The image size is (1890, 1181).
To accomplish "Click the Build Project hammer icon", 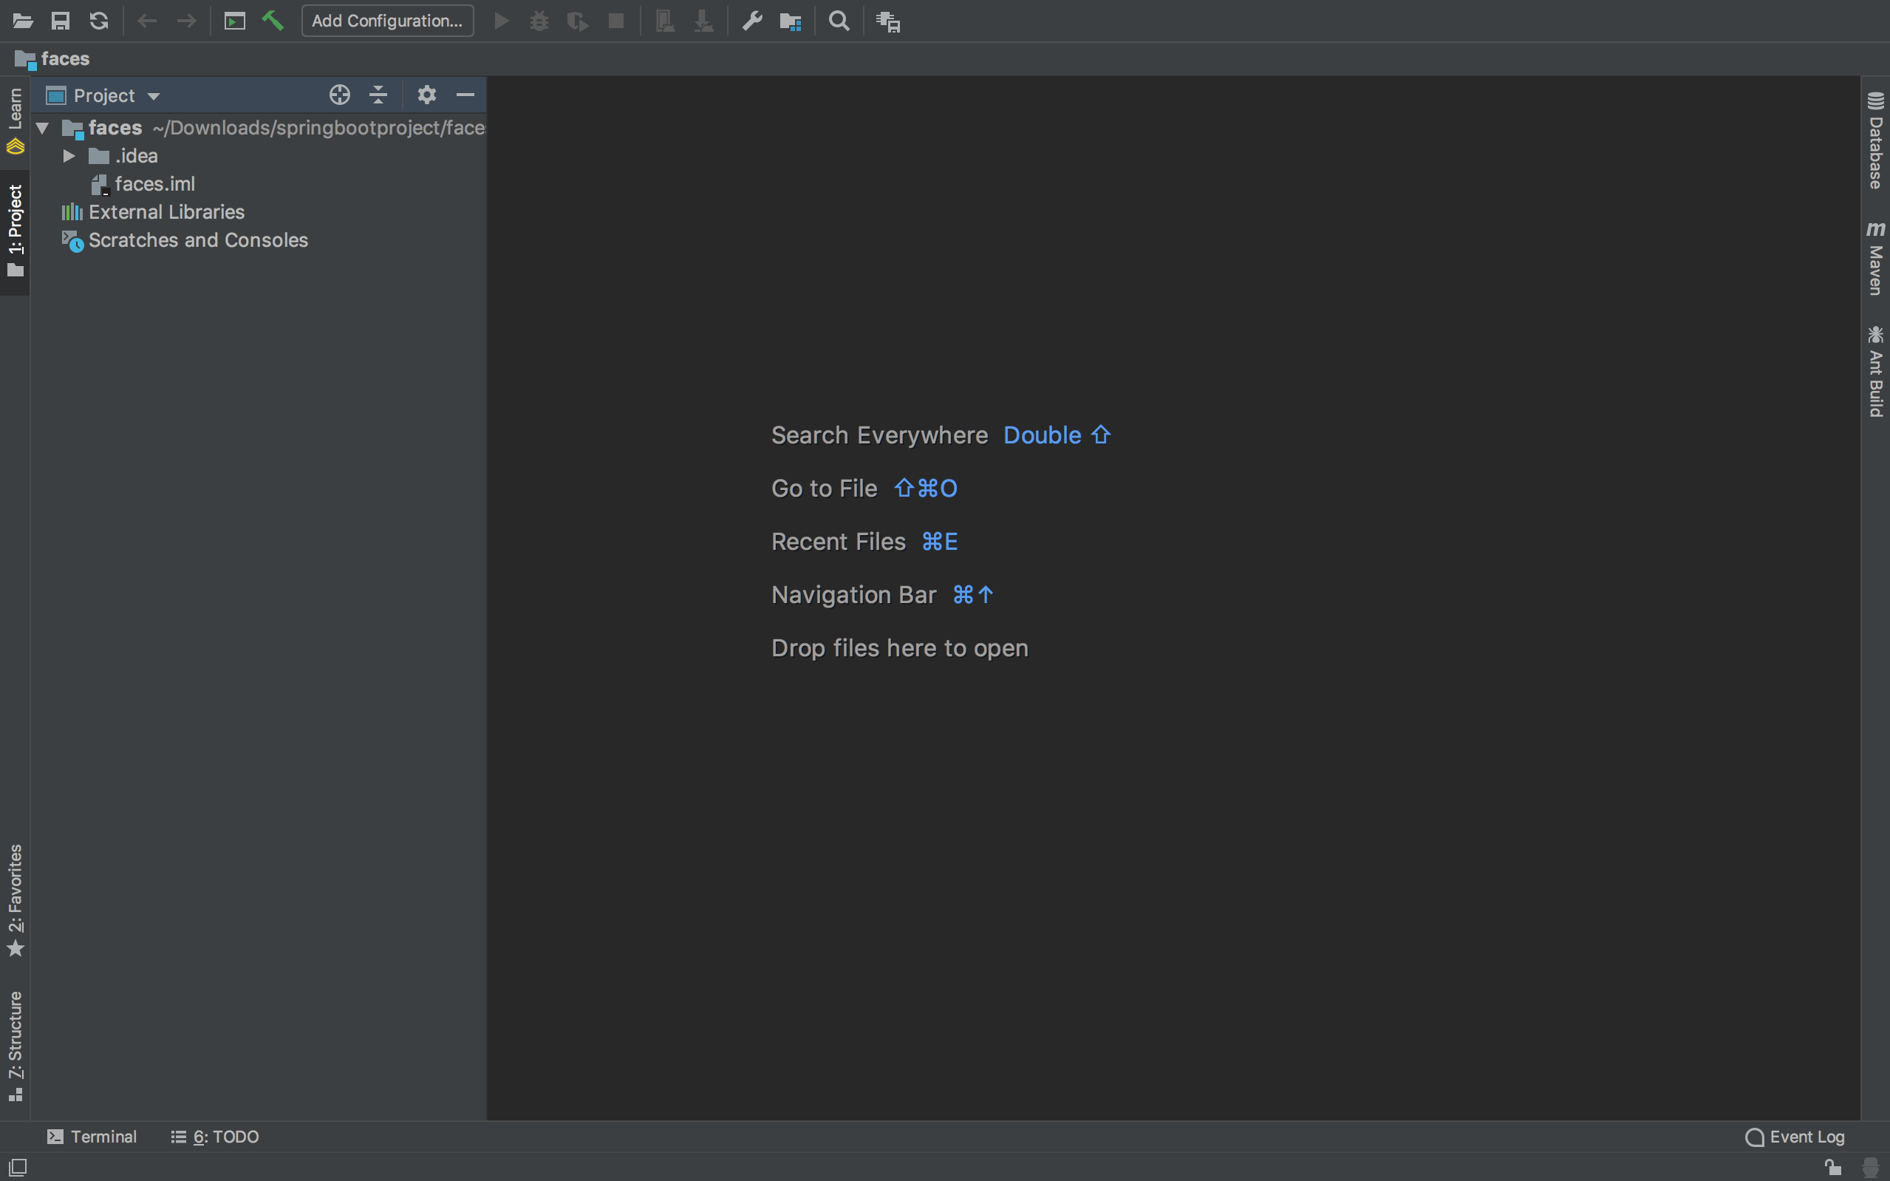I will 273,20.
